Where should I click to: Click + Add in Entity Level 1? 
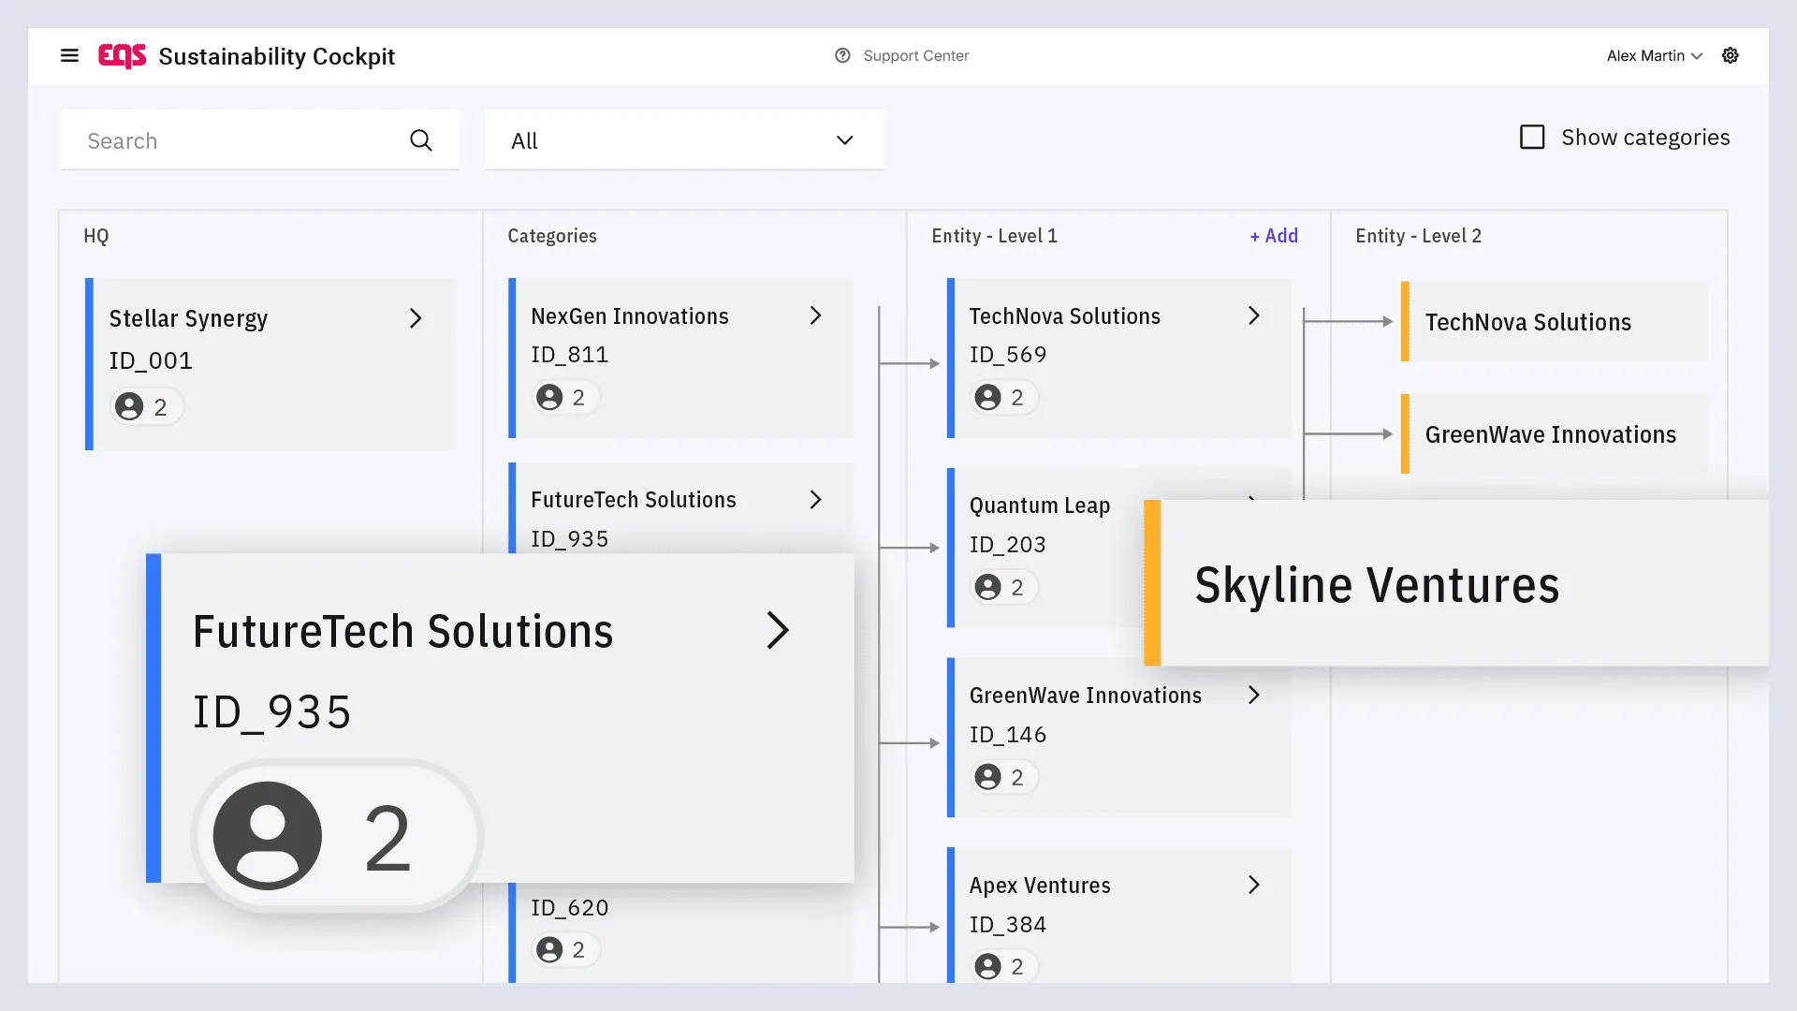click(x=1274, y=236)
